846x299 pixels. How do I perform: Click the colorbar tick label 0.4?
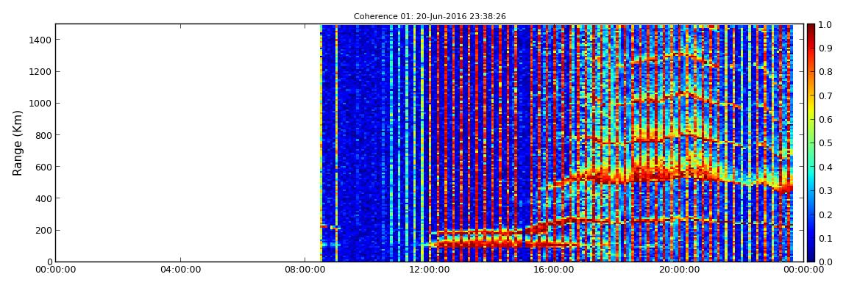[825, 167]
